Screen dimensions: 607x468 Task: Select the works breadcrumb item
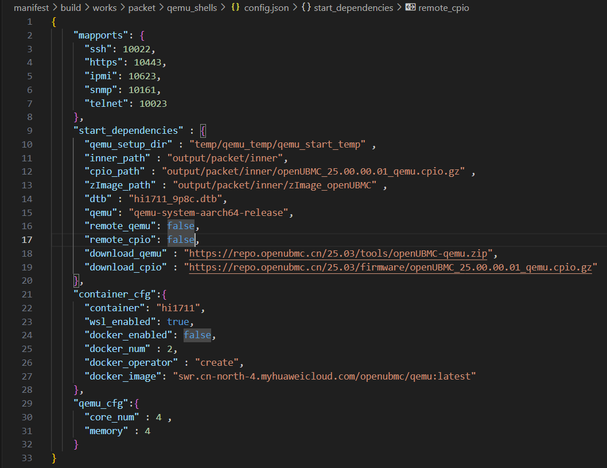pyautogui.click(x=104, y=8)
